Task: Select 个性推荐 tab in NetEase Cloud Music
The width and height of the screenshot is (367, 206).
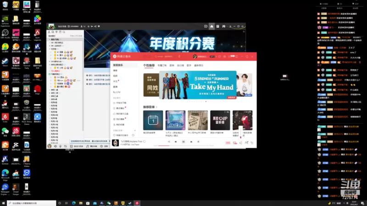Action: click(x=149, y=65)
